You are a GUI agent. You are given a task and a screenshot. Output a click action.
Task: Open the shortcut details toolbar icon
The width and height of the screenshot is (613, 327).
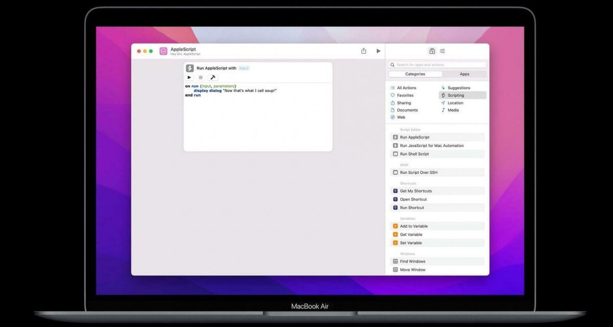(442, 51)
